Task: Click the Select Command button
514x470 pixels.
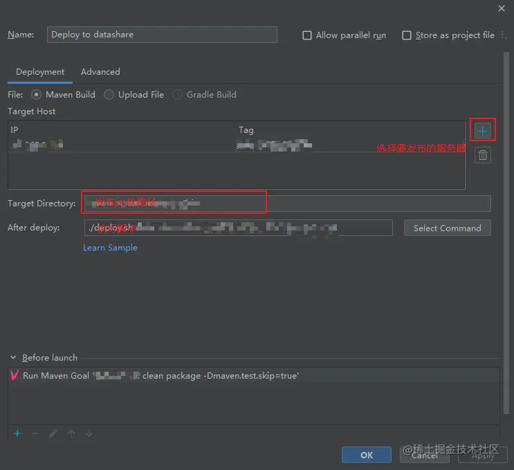Action: (x=447, y=228)
